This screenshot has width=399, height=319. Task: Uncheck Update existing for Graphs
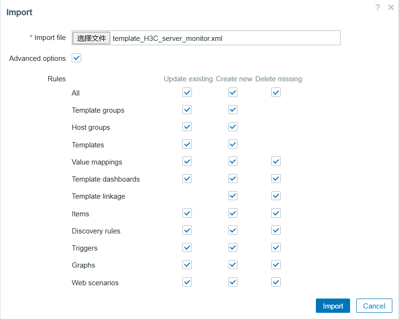pos(187,265)
